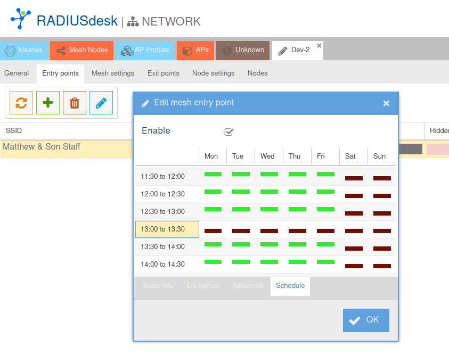The height and width of the screenshot is (355, 449).
Task: Open the Meshes tab
Action: tap(25, 50)
